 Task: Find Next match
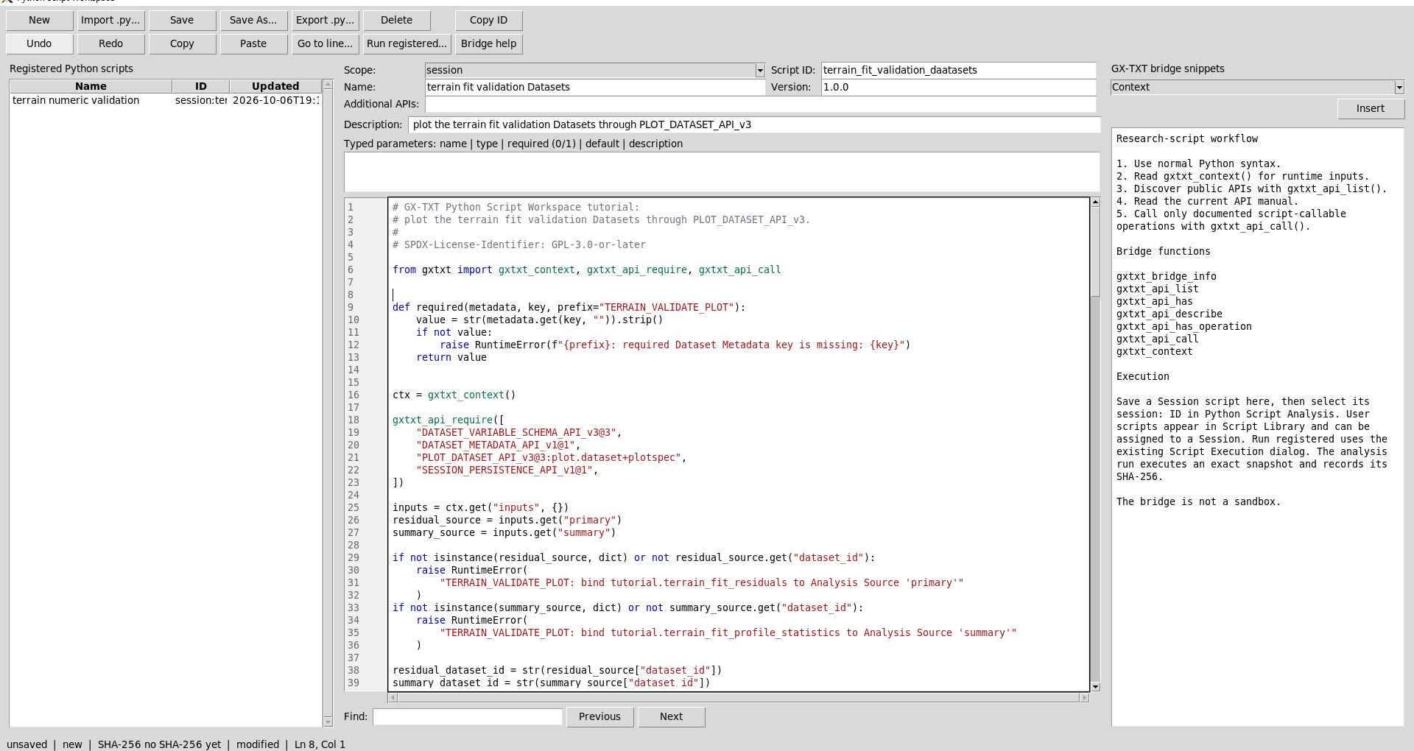click(671, 717)
